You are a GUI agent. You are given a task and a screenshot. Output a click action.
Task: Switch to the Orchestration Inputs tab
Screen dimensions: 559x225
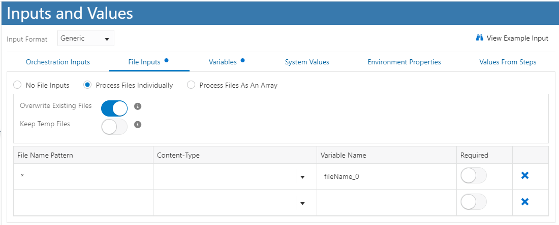[x=58, y=62]
